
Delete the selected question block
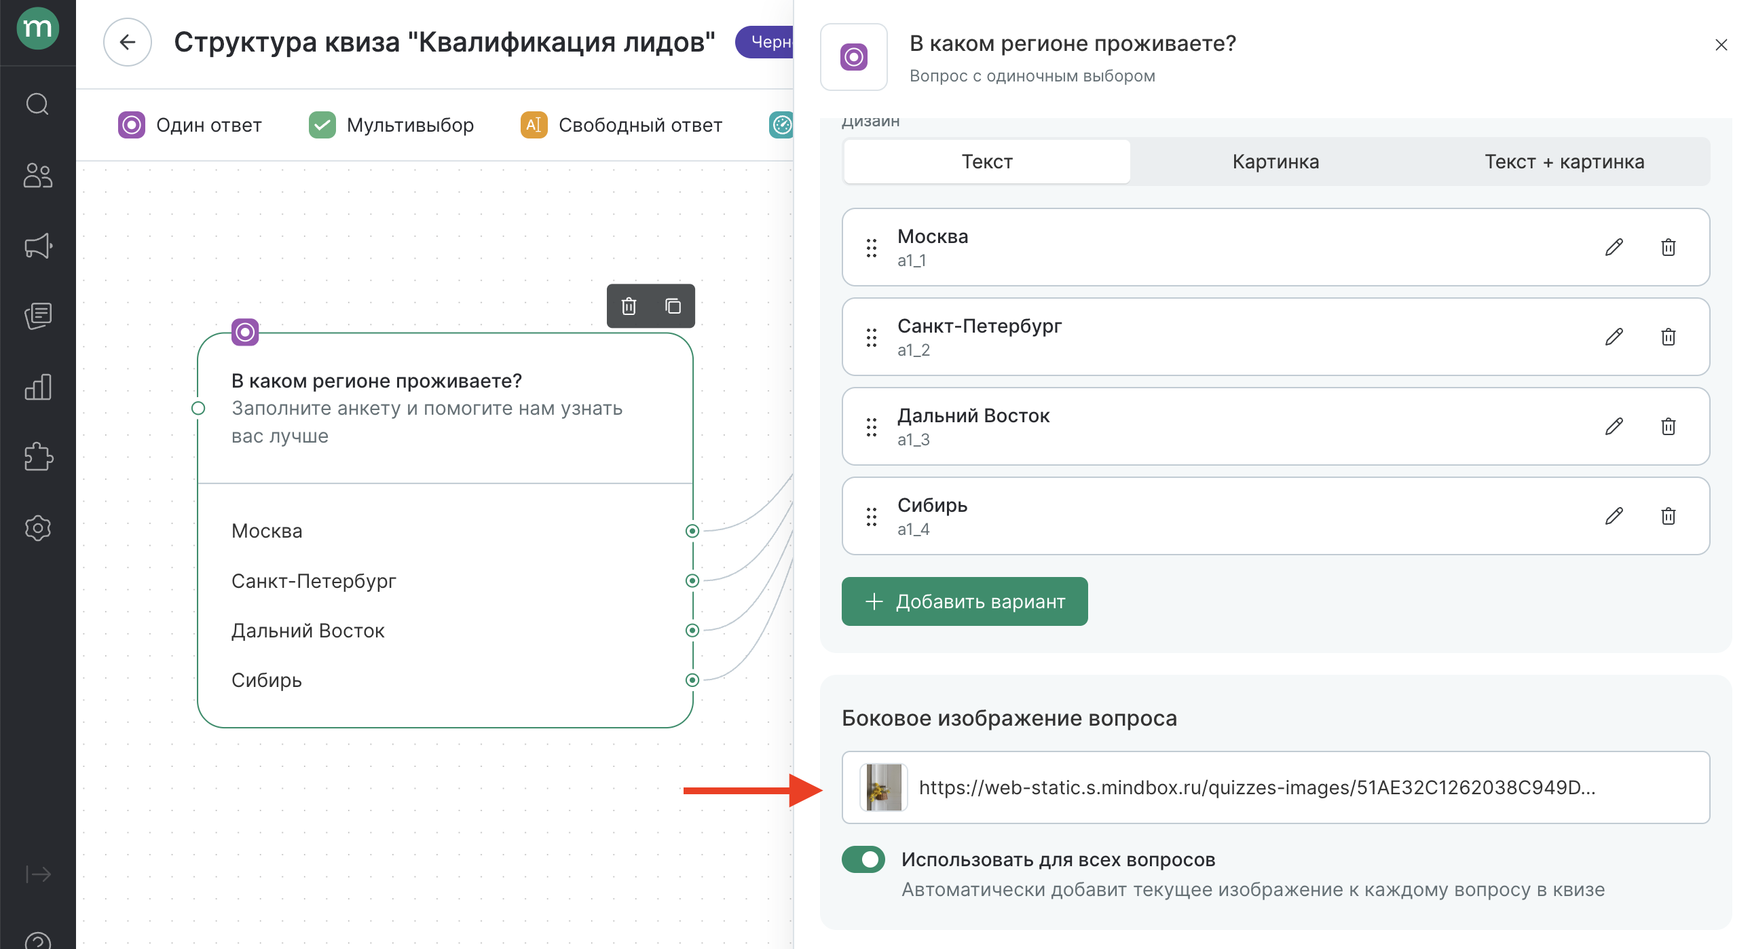(629, 306)
